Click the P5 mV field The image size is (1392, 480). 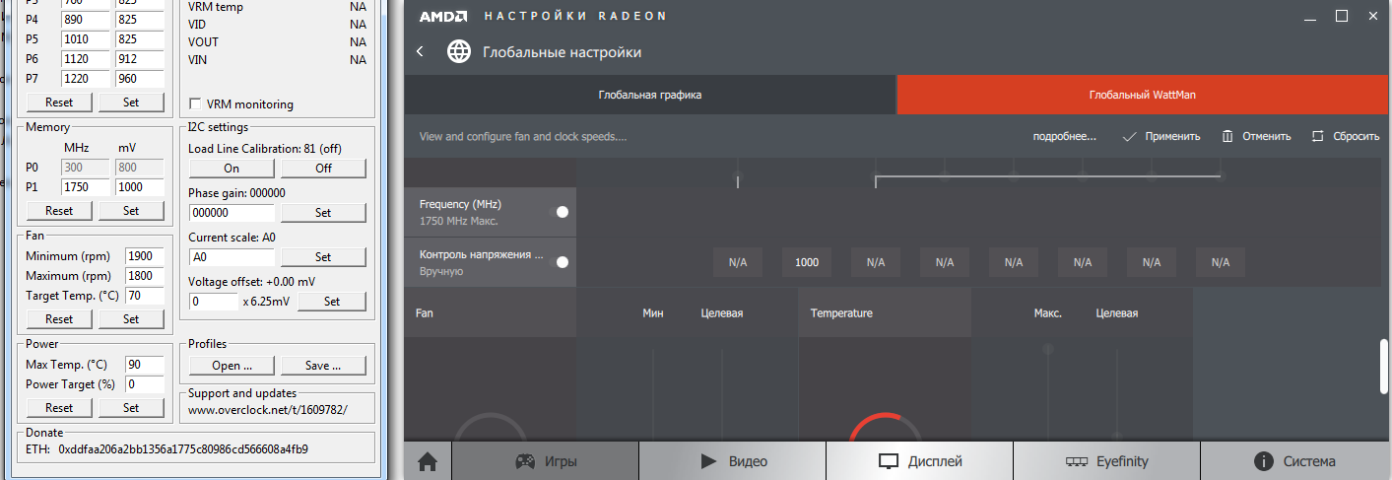[x=139, y=38]
